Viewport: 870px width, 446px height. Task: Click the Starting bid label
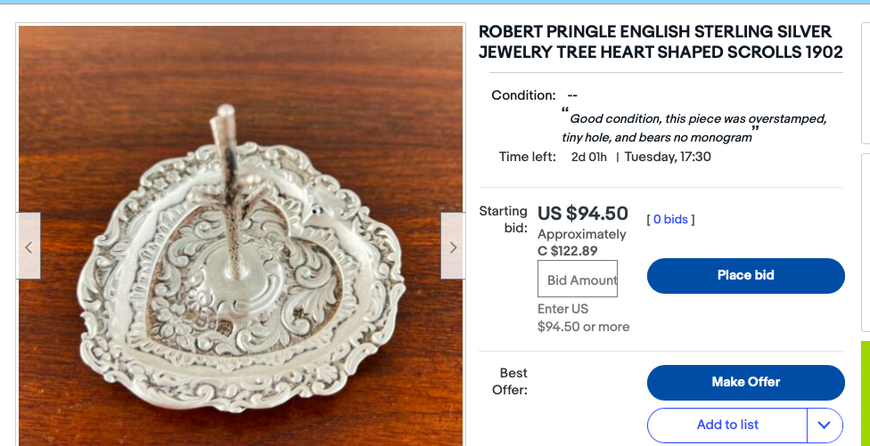click(x=504, y=219)
